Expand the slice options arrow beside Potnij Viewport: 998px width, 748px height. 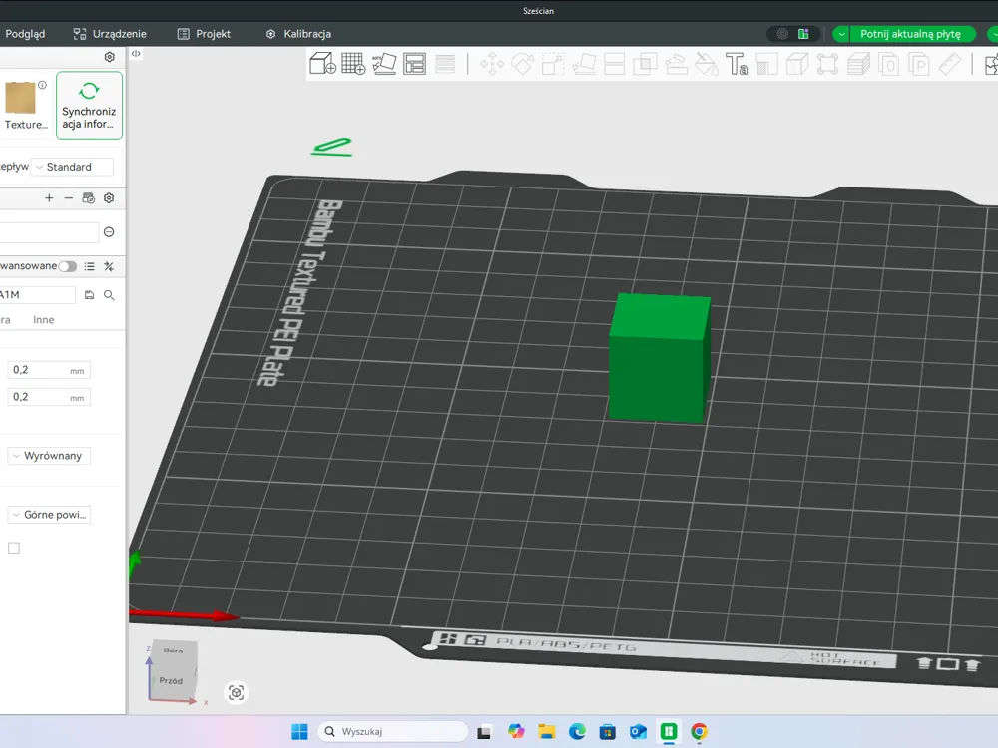pos(841,34)
